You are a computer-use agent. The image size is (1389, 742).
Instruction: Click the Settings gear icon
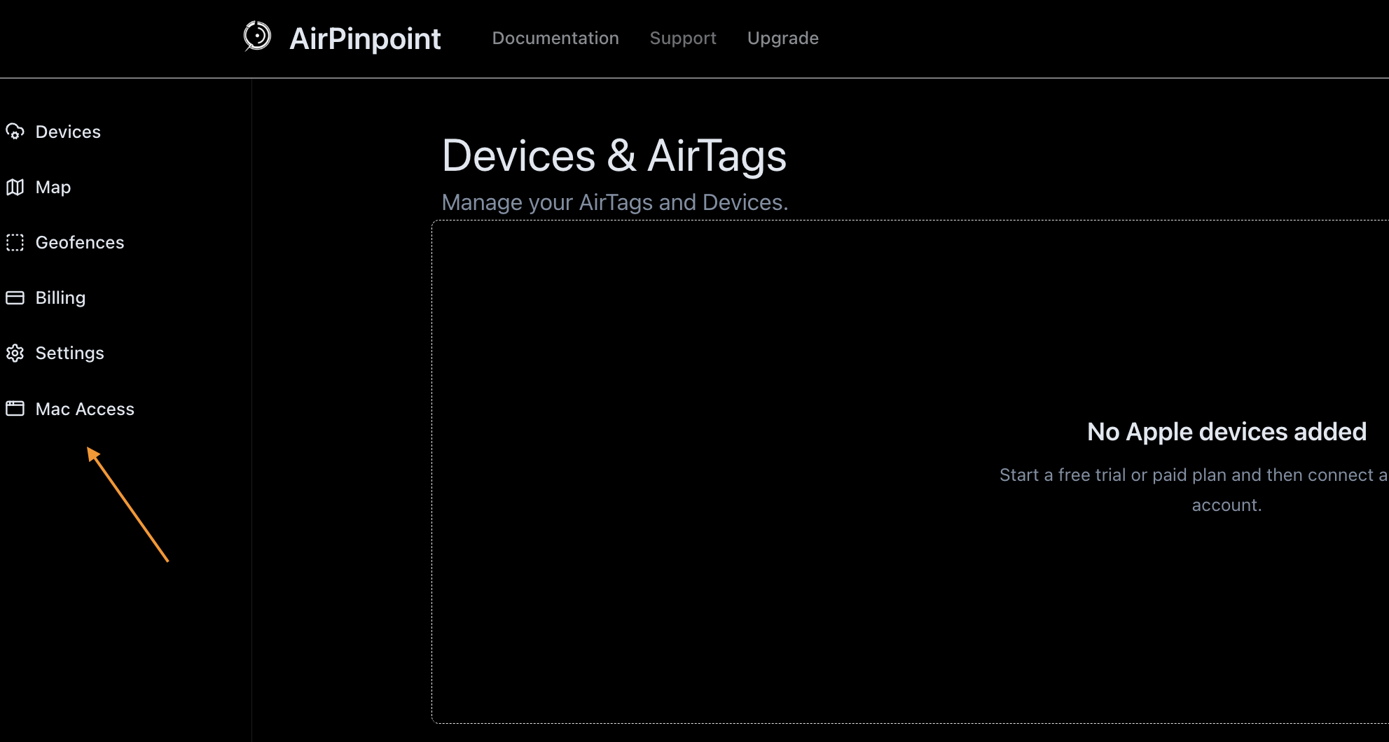[x=15, y=353]
